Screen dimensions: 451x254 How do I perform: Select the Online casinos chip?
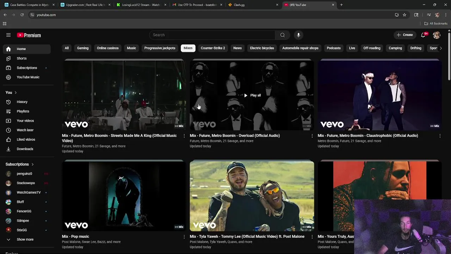(108, 48)
